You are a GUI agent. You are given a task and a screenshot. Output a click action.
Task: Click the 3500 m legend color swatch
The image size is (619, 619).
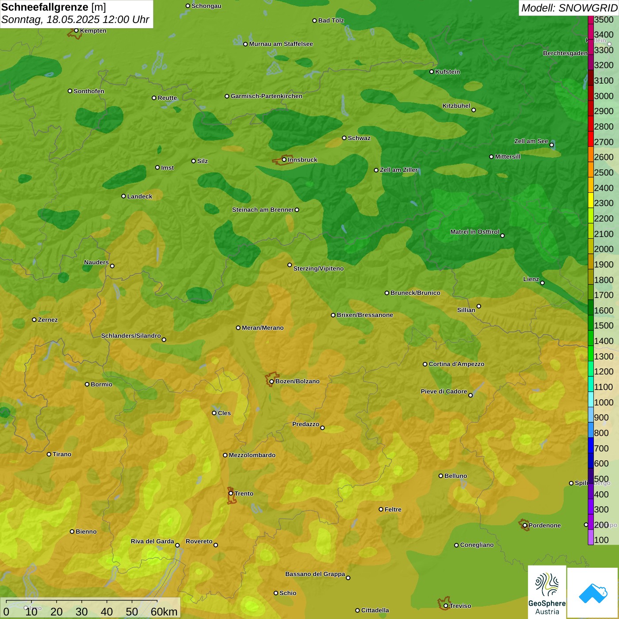(591, 19)
